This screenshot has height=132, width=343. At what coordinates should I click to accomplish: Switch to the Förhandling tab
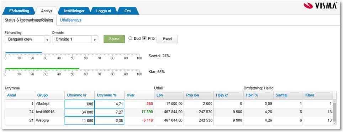click(x=19, y=11)
